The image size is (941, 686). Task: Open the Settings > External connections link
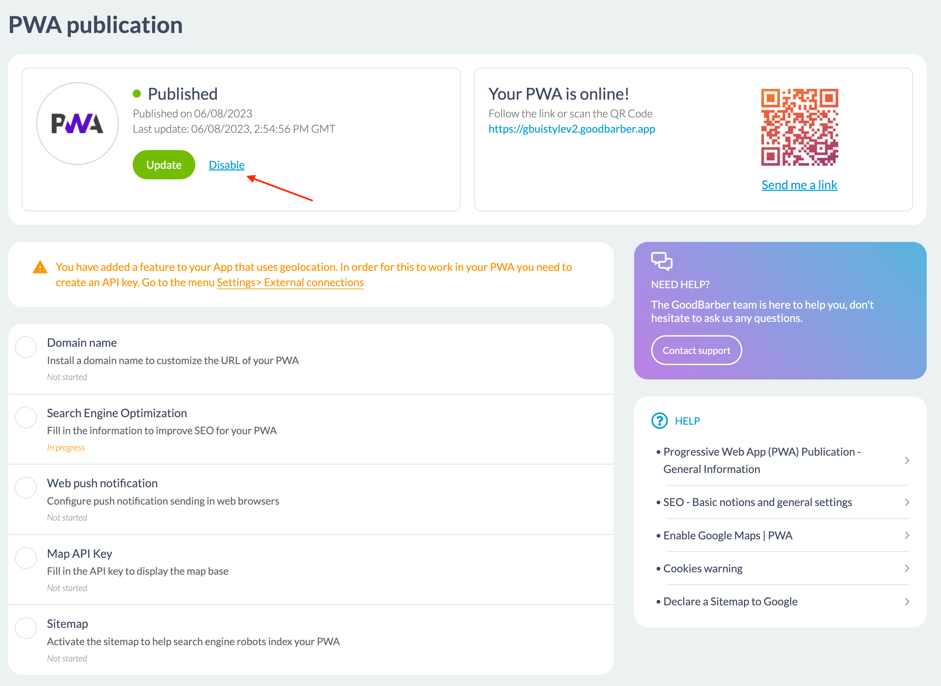click(x=290, y=282)
